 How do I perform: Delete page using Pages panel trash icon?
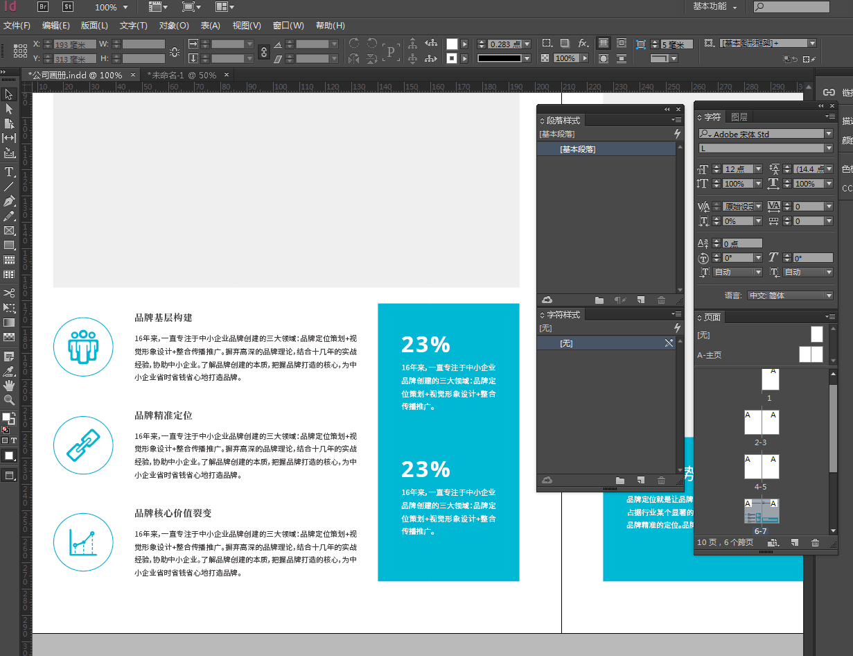815,542
